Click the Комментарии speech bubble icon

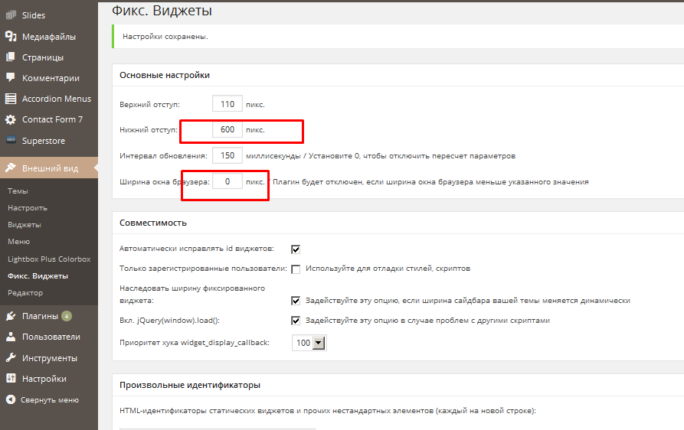(11, 77)
